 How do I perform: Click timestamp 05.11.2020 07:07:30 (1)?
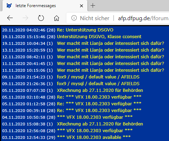pos(28,90)
